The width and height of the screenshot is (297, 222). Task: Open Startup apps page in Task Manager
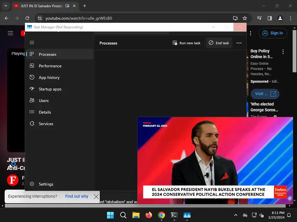coord(60,89)
